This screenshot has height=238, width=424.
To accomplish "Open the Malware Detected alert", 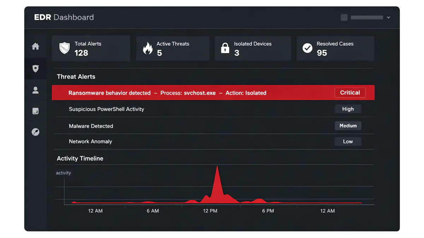I will (213, 126).
